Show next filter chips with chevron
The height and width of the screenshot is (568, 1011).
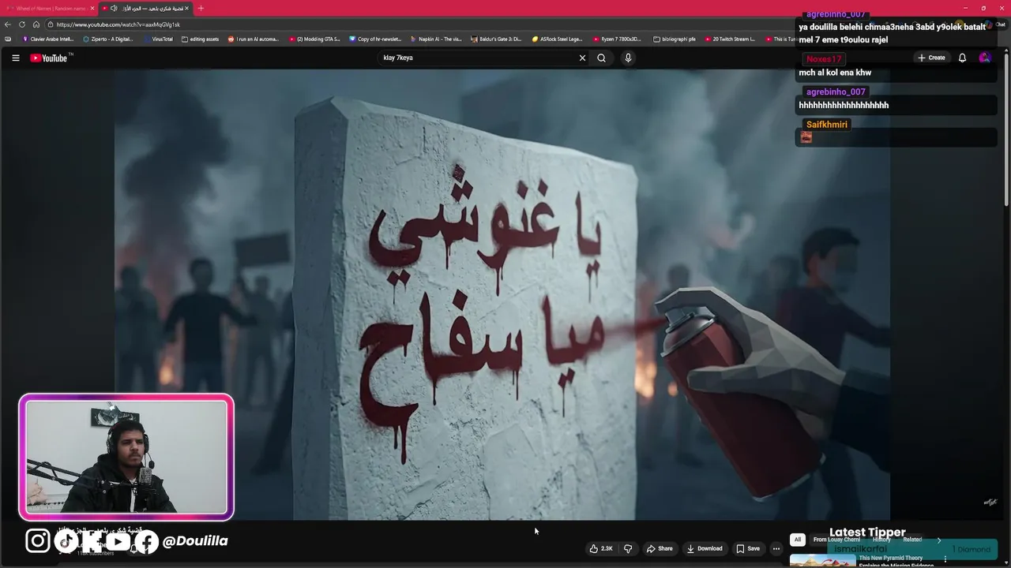pos(939,540)
